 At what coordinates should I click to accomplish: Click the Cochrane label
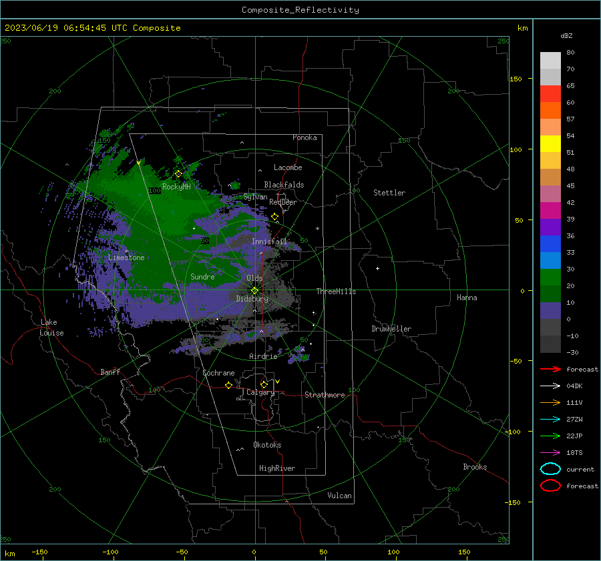(x=218, y=373)
